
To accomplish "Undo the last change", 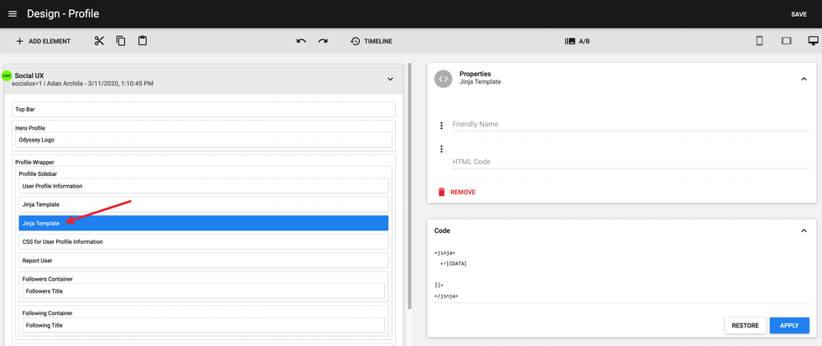I will coord(301,41).
